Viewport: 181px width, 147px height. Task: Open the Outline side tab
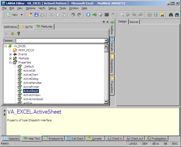[112, 28]
